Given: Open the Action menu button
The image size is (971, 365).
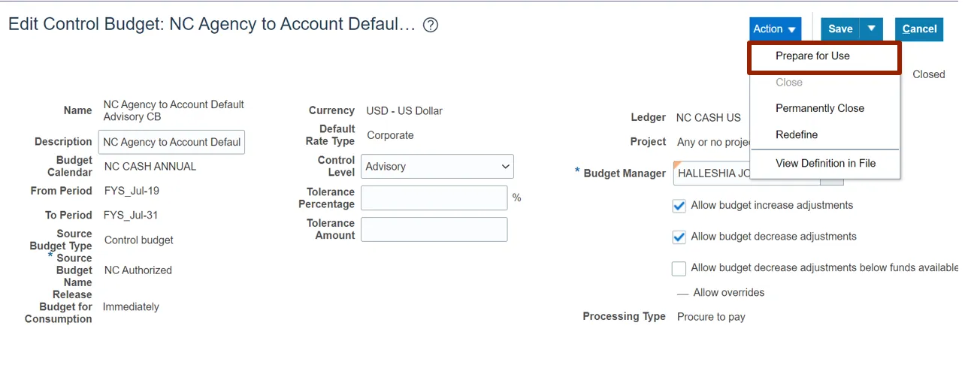Looking at the screenshot, I should tap(775, 29).
